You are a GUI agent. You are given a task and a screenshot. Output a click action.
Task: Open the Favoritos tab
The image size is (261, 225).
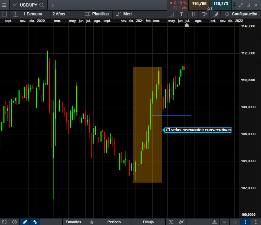pyautogui.click(x=73, y=222)
